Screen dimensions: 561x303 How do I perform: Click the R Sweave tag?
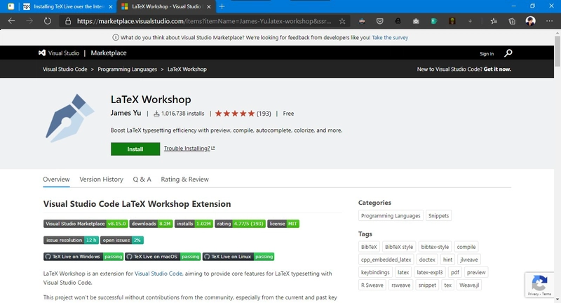[372, 285]
